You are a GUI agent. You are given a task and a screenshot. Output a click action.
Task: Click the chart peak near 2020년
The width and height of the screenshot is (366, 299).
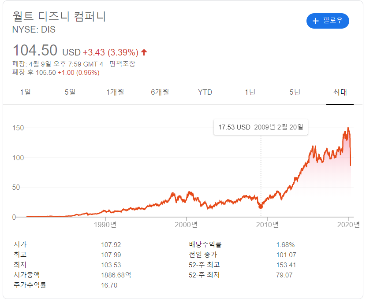coord(348,128)
